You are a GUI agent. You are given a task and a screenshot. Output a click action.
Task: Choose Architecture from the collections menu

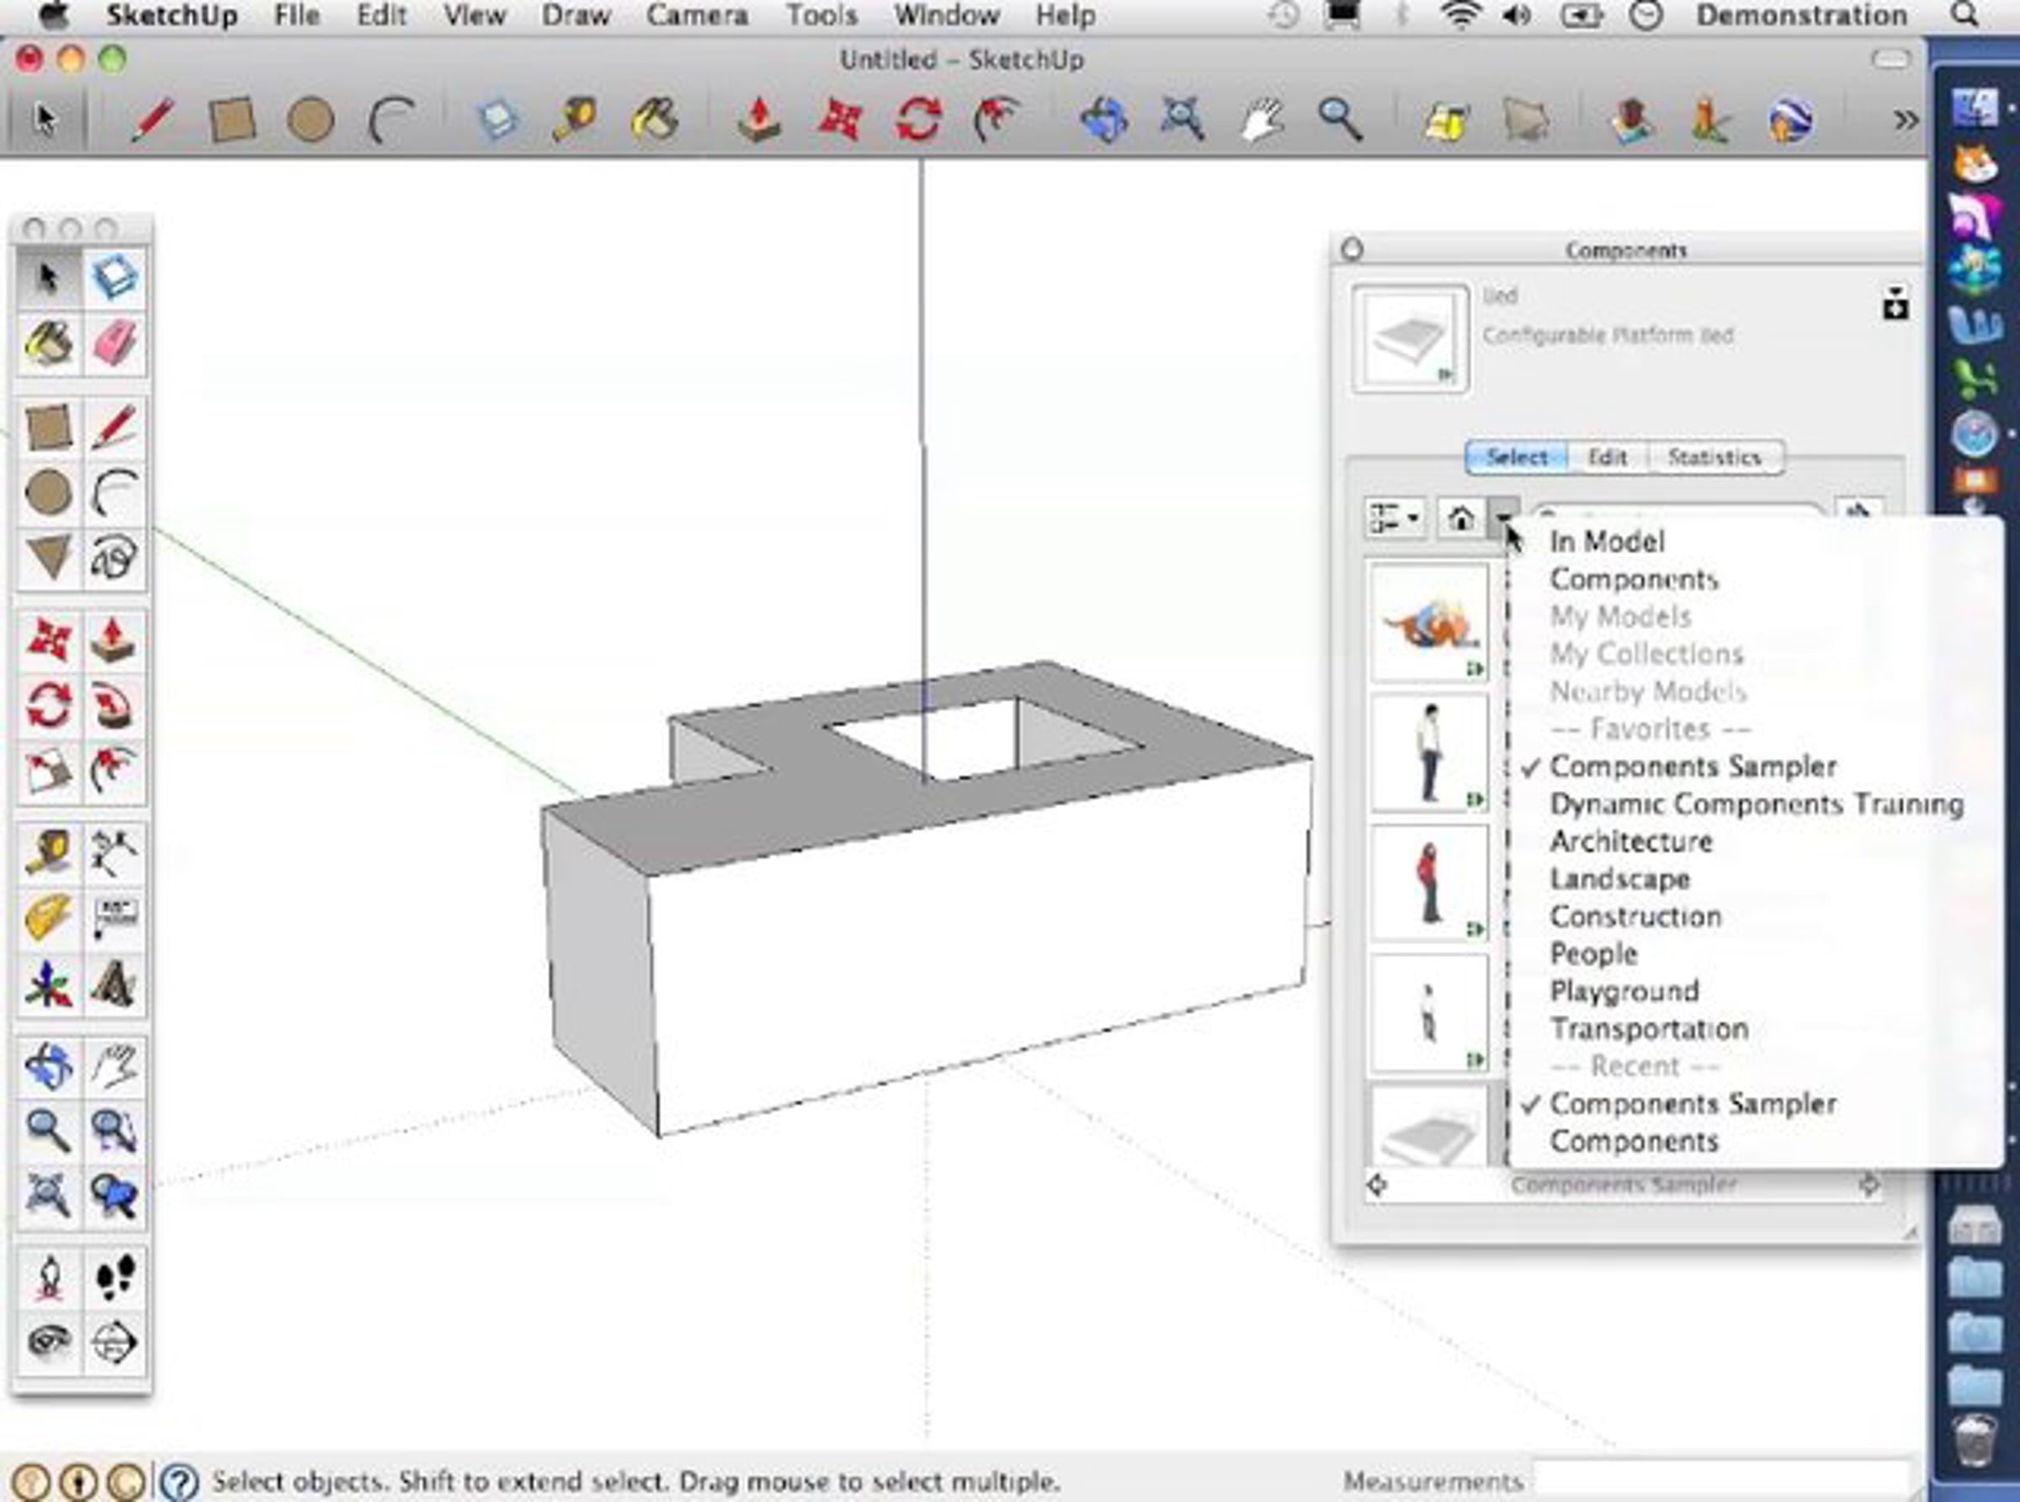pos(1631,842)
